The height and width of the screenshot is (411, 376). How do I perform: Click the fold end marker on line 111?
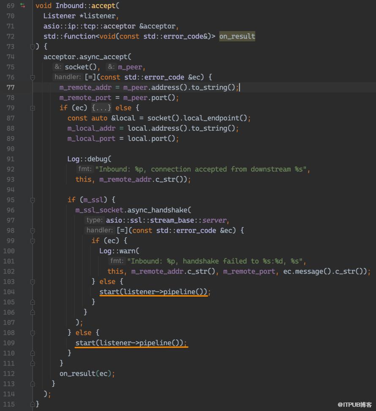pyautogui.click(x=33, y=363)
